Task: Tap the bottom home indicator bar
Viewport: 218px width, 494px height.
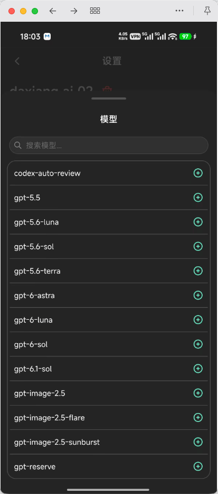Action: tap(108, 490)
